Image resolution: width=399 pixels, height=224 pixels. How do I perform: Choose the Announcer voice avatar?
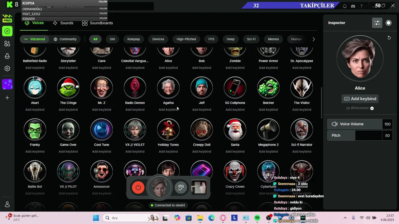[102, 172]
